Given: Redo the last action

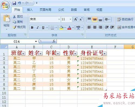Looking at the screenshot, I should [27, 3].
